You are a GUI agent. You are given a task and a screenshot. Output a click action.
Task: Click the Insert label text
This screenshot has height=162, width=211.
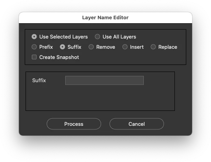click(x=137, y=47)
